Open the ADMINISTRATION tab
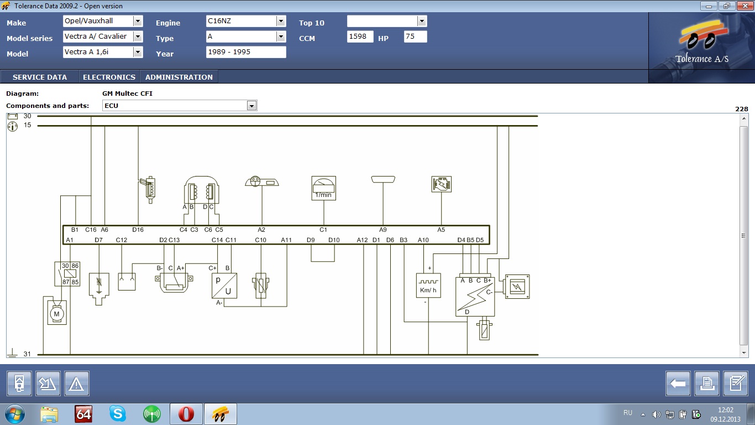The width and height of the screenshot is (755, 425). pos(179,77)
